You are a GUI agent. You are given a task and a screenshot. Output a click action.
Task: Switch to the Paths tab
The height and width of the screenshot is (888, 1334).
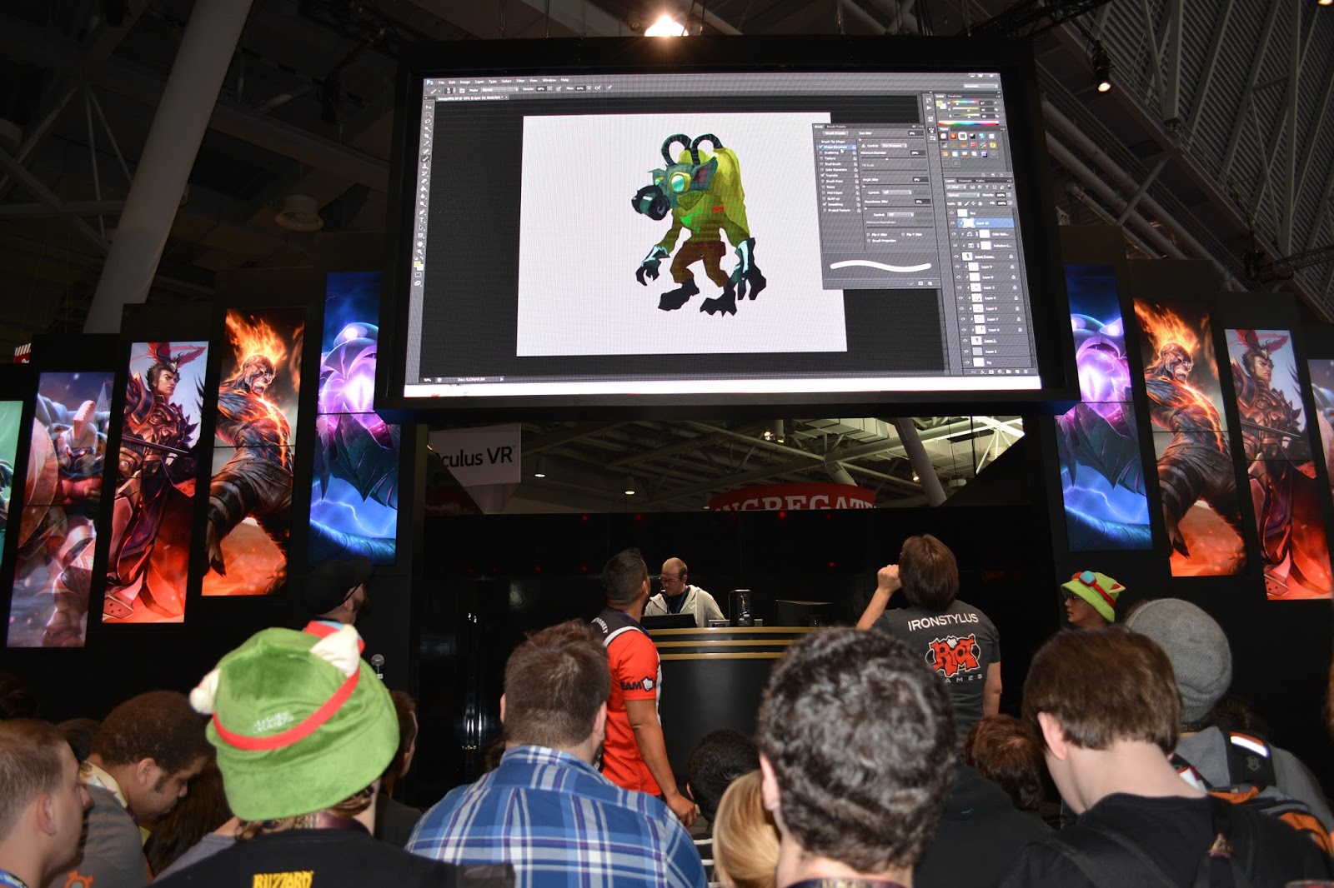(981, 180)
